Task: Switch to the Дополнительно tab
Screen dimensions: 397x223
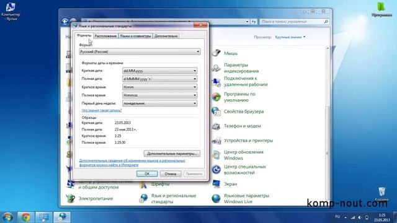Action: (x=166, y=36)
